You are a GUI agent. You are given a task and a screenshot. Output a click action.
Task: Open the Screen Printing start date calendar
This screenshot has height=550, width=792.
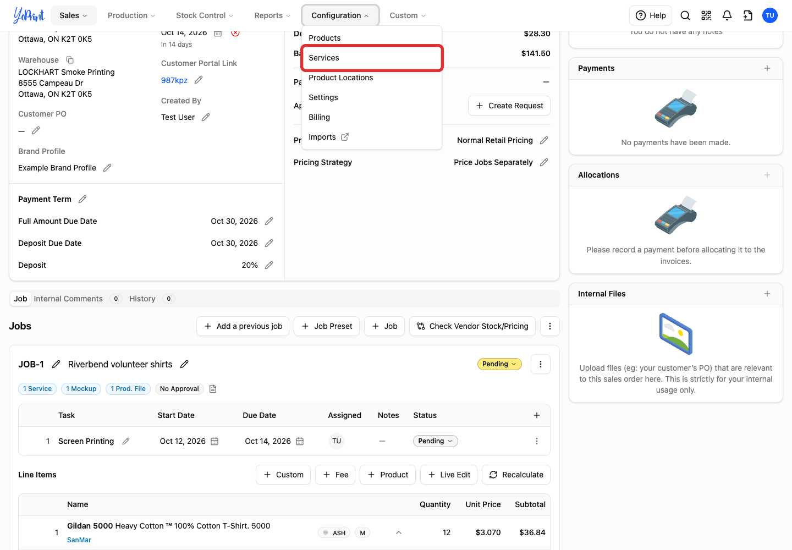coord(215,441)
